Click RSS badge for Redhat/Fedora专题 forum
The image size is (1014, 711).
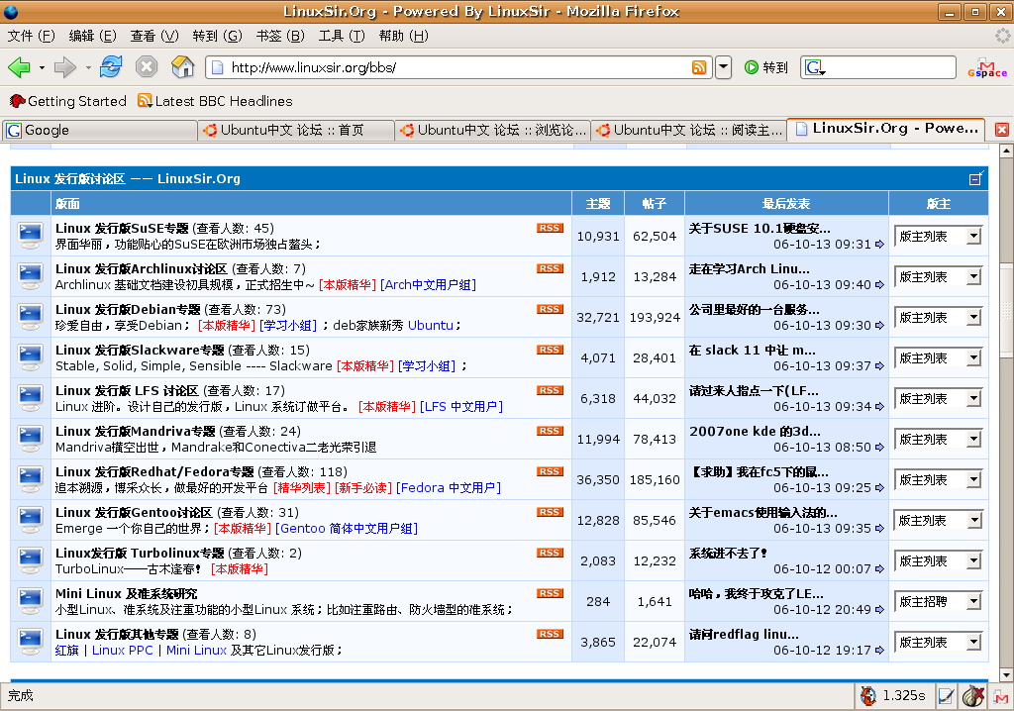pyautogui.click(x=550, y=471)
